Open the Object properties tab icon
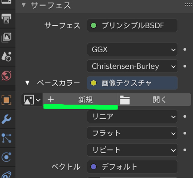Image resolution: width=193 pixels, height=178 pixels. point(6,100)
